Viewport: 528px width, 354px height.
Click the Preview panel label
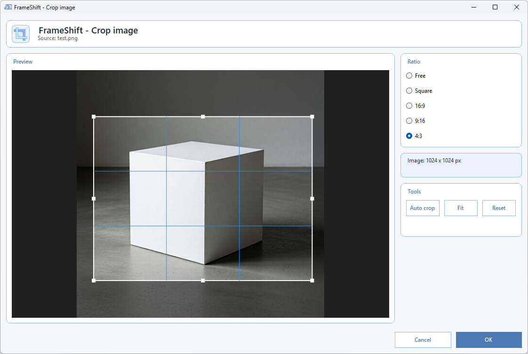23,62
